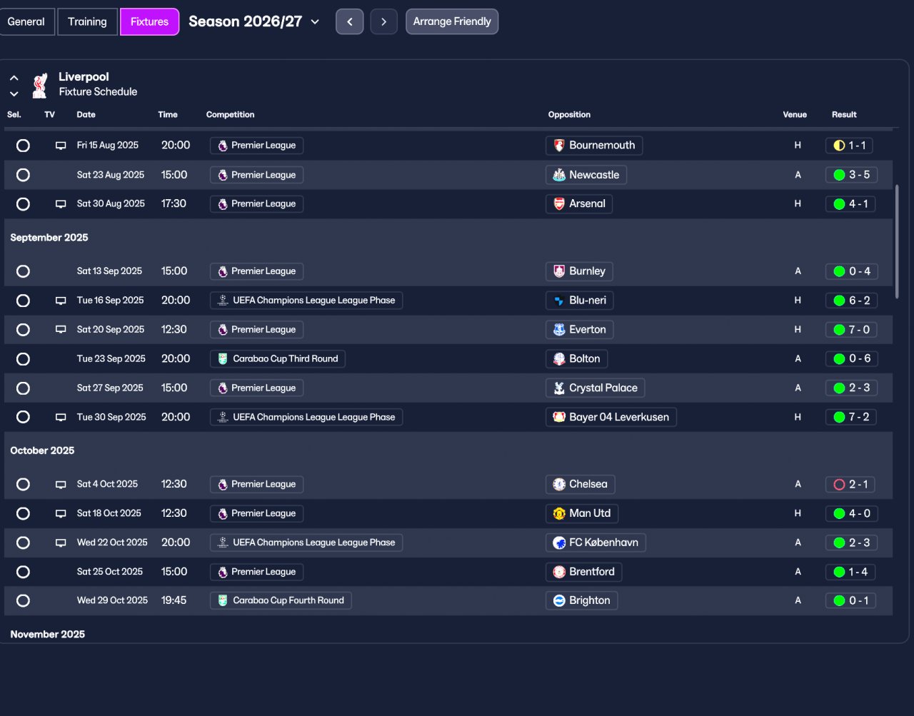Go to the next season arrow

383,21
